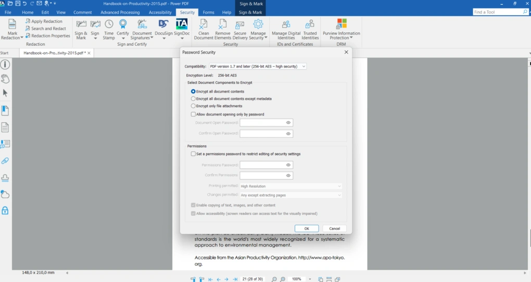Click the Mark Redaction icon
This screenshot has width=531, height=282.
12,24
